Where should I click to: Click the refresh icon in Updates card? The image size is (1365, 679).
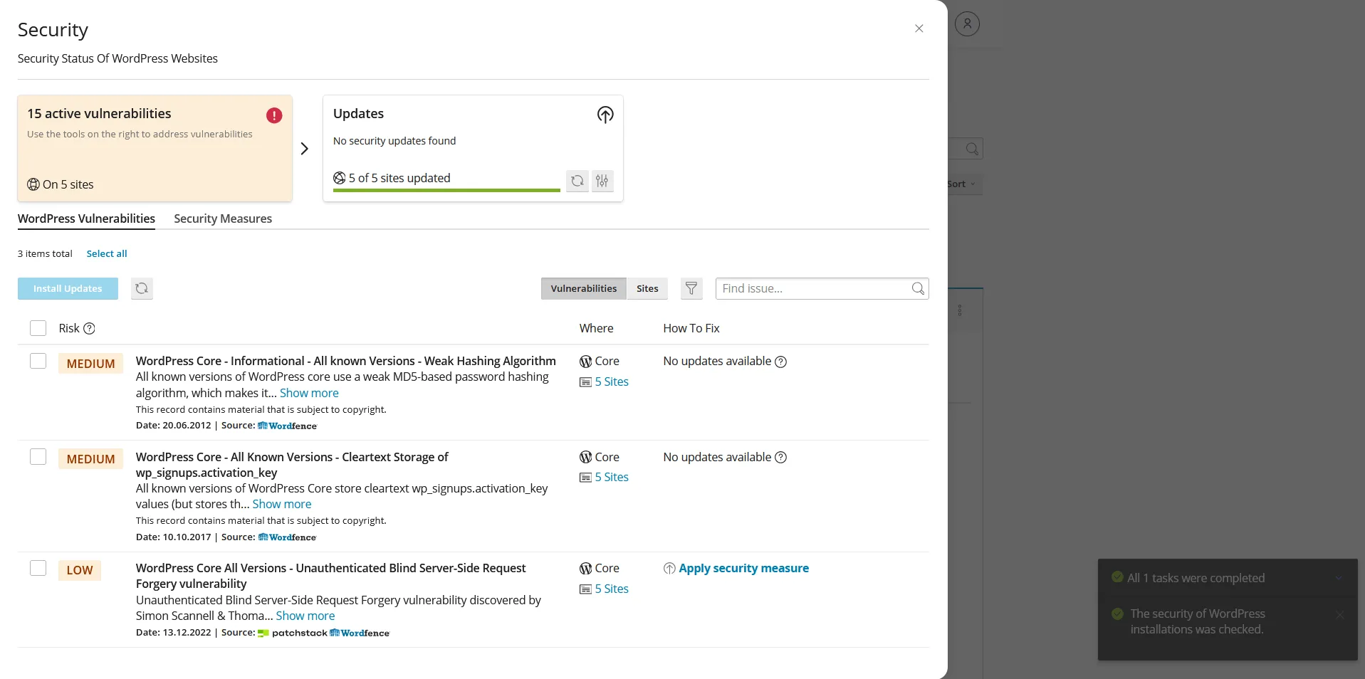[577, 181]
